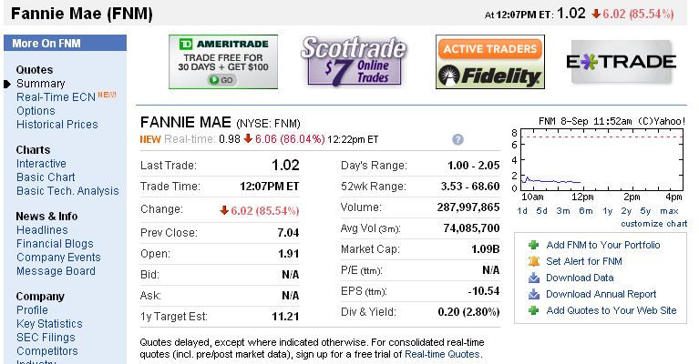Open Company Events
The image size is (699, 364).
[x=58, y=258]
